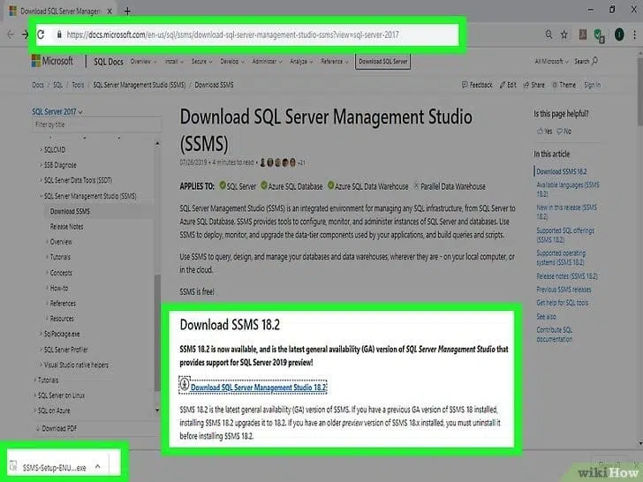This screenshot has width=643, height=482.
Task: Open the Install menu in SQL Docs
Action: click(x=171, y=62)
